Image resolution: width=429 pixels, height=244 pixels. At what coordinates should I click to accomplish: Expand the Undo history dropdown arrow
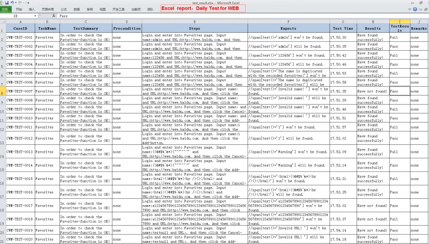(16, 3)
